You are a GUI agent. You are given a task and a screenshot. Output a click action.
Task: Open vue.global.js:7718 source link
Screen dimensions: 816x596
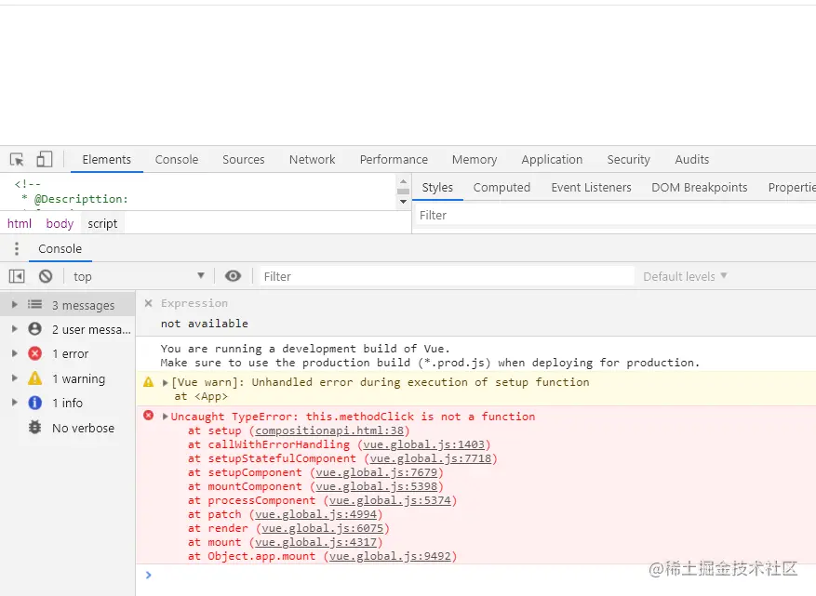[x=431, y=458]
